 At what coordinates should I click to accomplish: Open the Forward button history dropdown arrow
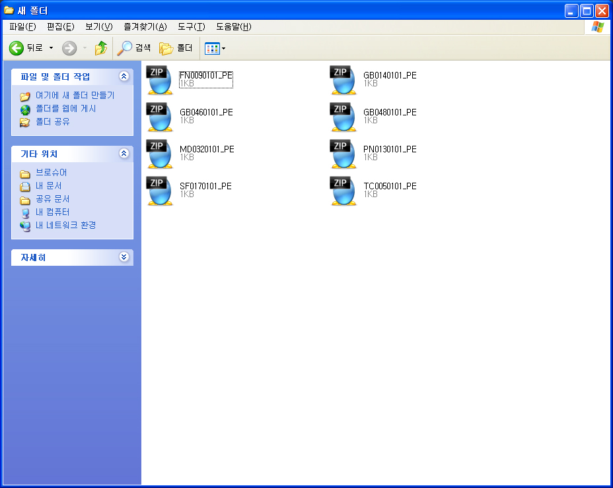[85, 48]
